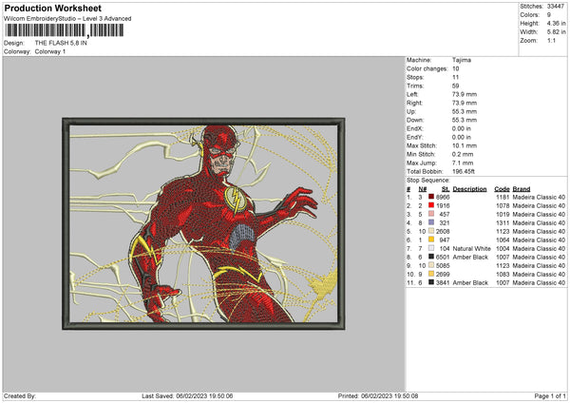Screen dimensions: 570x403
Task: Click the Amber Black swatch with 3841 stitches
Action: (431, 282)
